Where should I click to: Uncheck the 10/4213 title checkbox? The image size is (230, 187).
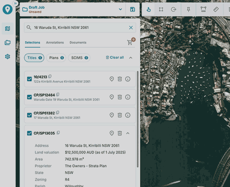pos(29,79)
